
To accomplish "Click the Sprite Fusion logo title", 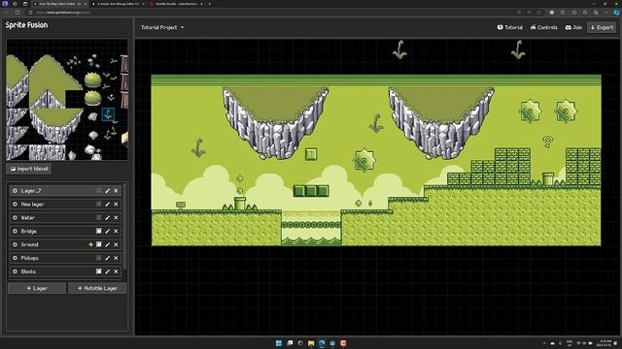I will coord(26,25).
